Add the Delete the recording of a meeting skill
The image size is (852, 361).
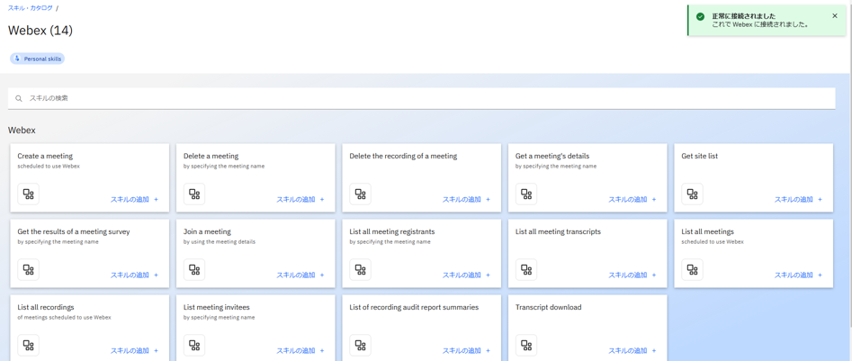pyautogui.click(x=466, y=200)
